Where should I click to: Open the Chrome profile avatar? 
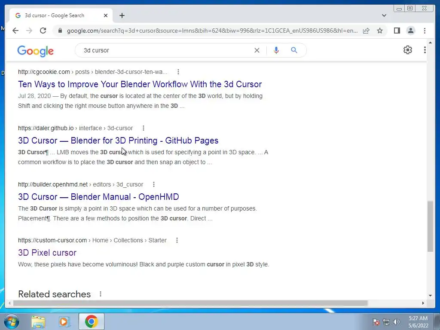pyautogui.click(x=411, y=31)
